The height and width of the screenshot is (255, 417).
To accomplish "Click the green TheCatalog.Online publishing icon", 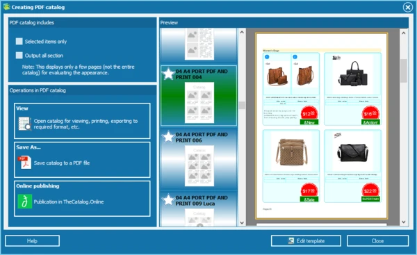I will coord(25,201).
